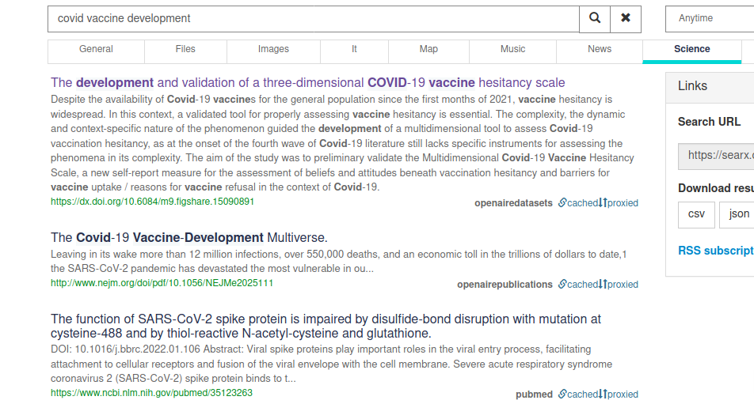Click the search query input field
This screenshot has height=404, width=754.
tap(313, 18)
